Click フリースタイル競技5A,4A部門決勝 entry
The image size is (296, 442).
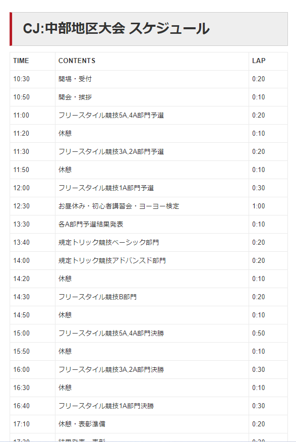(x=111, y=334)
